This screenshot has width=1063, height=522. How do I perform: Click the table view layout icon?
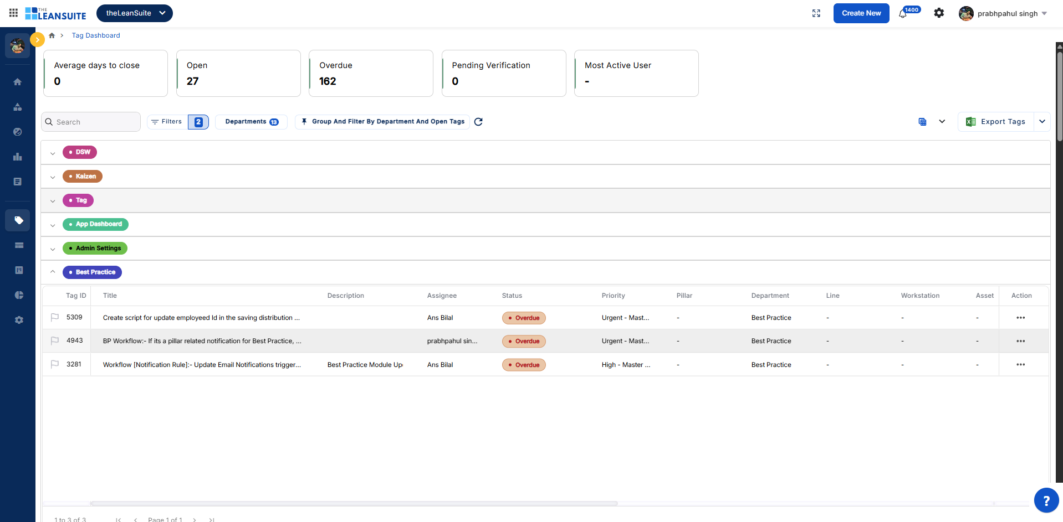click(922, 122)
